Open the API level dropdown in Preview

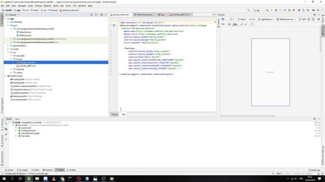coord(252,19)
